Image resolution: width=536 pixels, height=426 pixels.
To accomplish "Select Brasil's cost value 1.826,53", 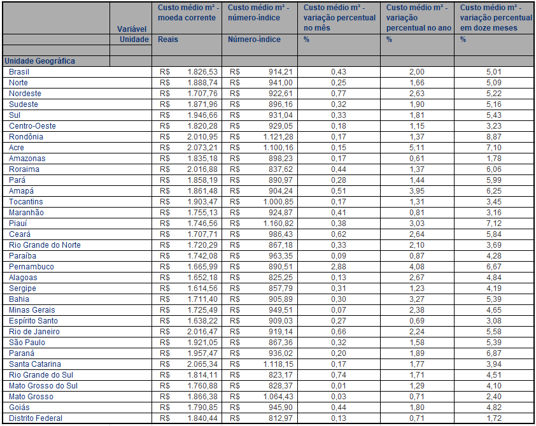I will coord(202,72).
